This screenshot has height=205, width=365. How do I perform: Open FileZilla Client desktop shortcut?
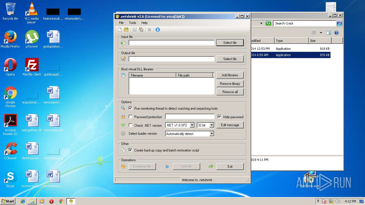31,67
